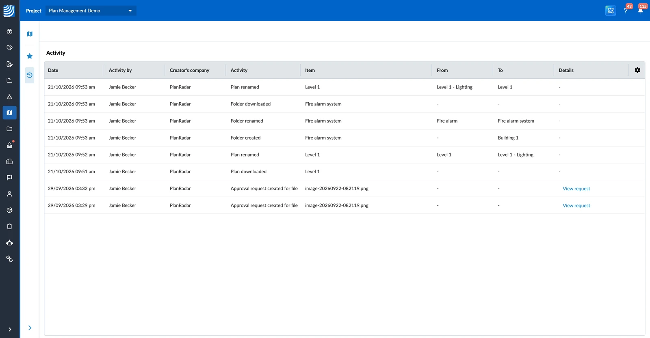Open the documents folder icon in sidebar
This screenshot has width=650, height=338.
[x=9, y=129]
